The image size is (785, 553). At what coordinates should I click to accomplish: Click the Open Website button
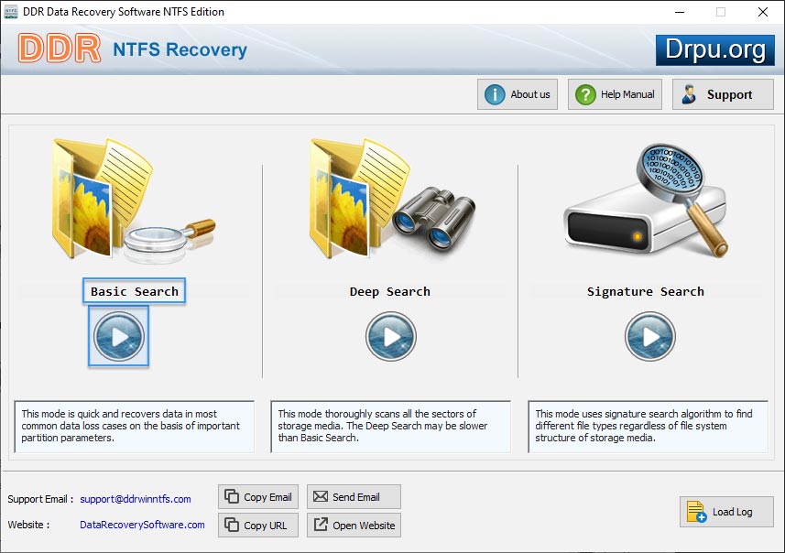[354, 525]
